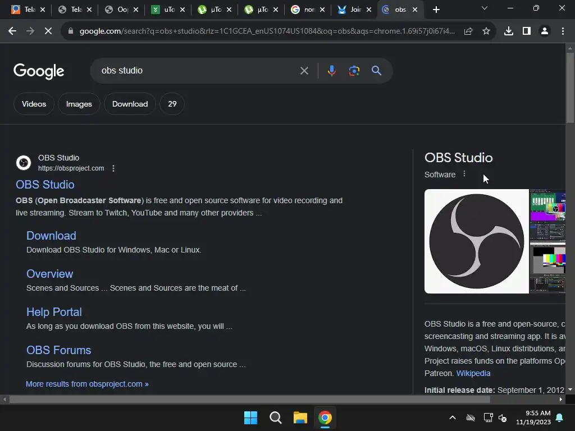Open the Windows Start menu
575x431 pixels.
251,418
